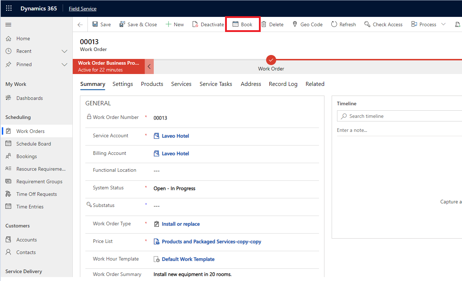Image resolution: width=462 pixels, height=281 pixels.
Task: Expand Process dropdown chevron
Action: (444, 24)
